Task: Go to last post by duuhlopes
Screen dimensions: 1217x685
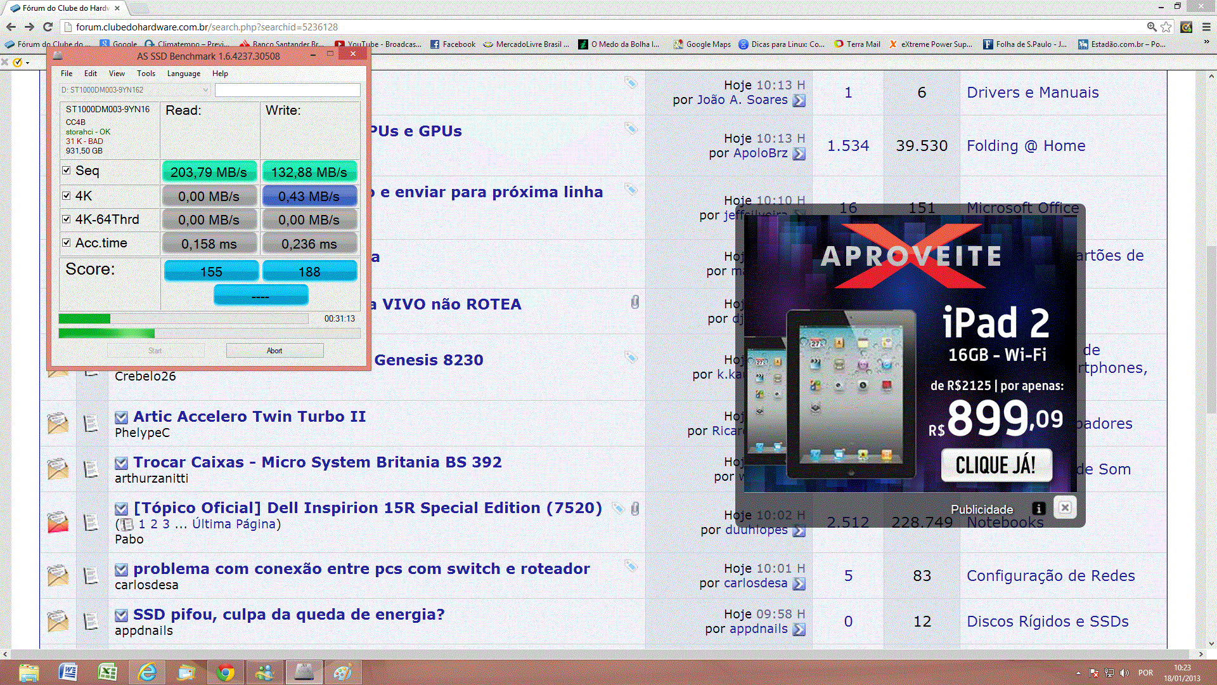Action: (x=799, y=530)
